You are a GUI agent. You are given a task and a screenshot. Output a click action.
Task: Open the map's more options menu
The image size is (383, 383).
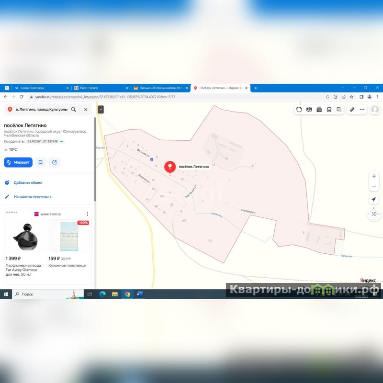(x=362, y=110)
